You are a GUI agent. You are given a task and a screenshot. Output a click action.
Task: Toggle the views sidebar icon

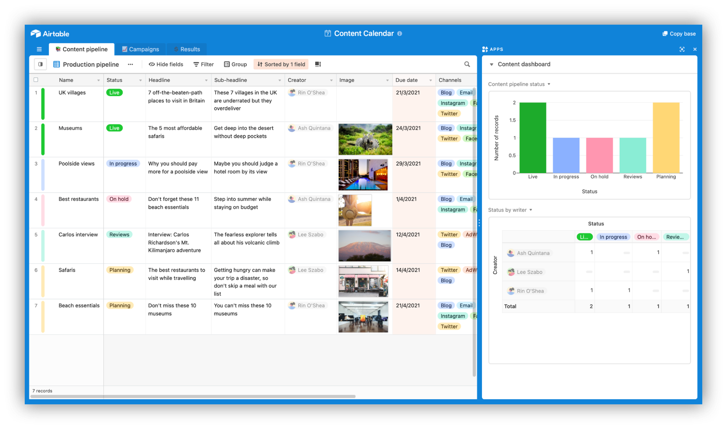pyautogui.click(x=40, y=64)
